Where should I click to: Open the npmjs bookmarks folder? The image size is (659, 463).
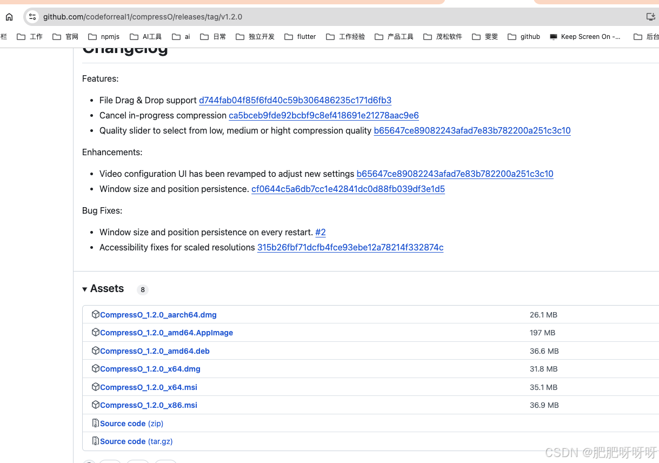click(103, 37)
